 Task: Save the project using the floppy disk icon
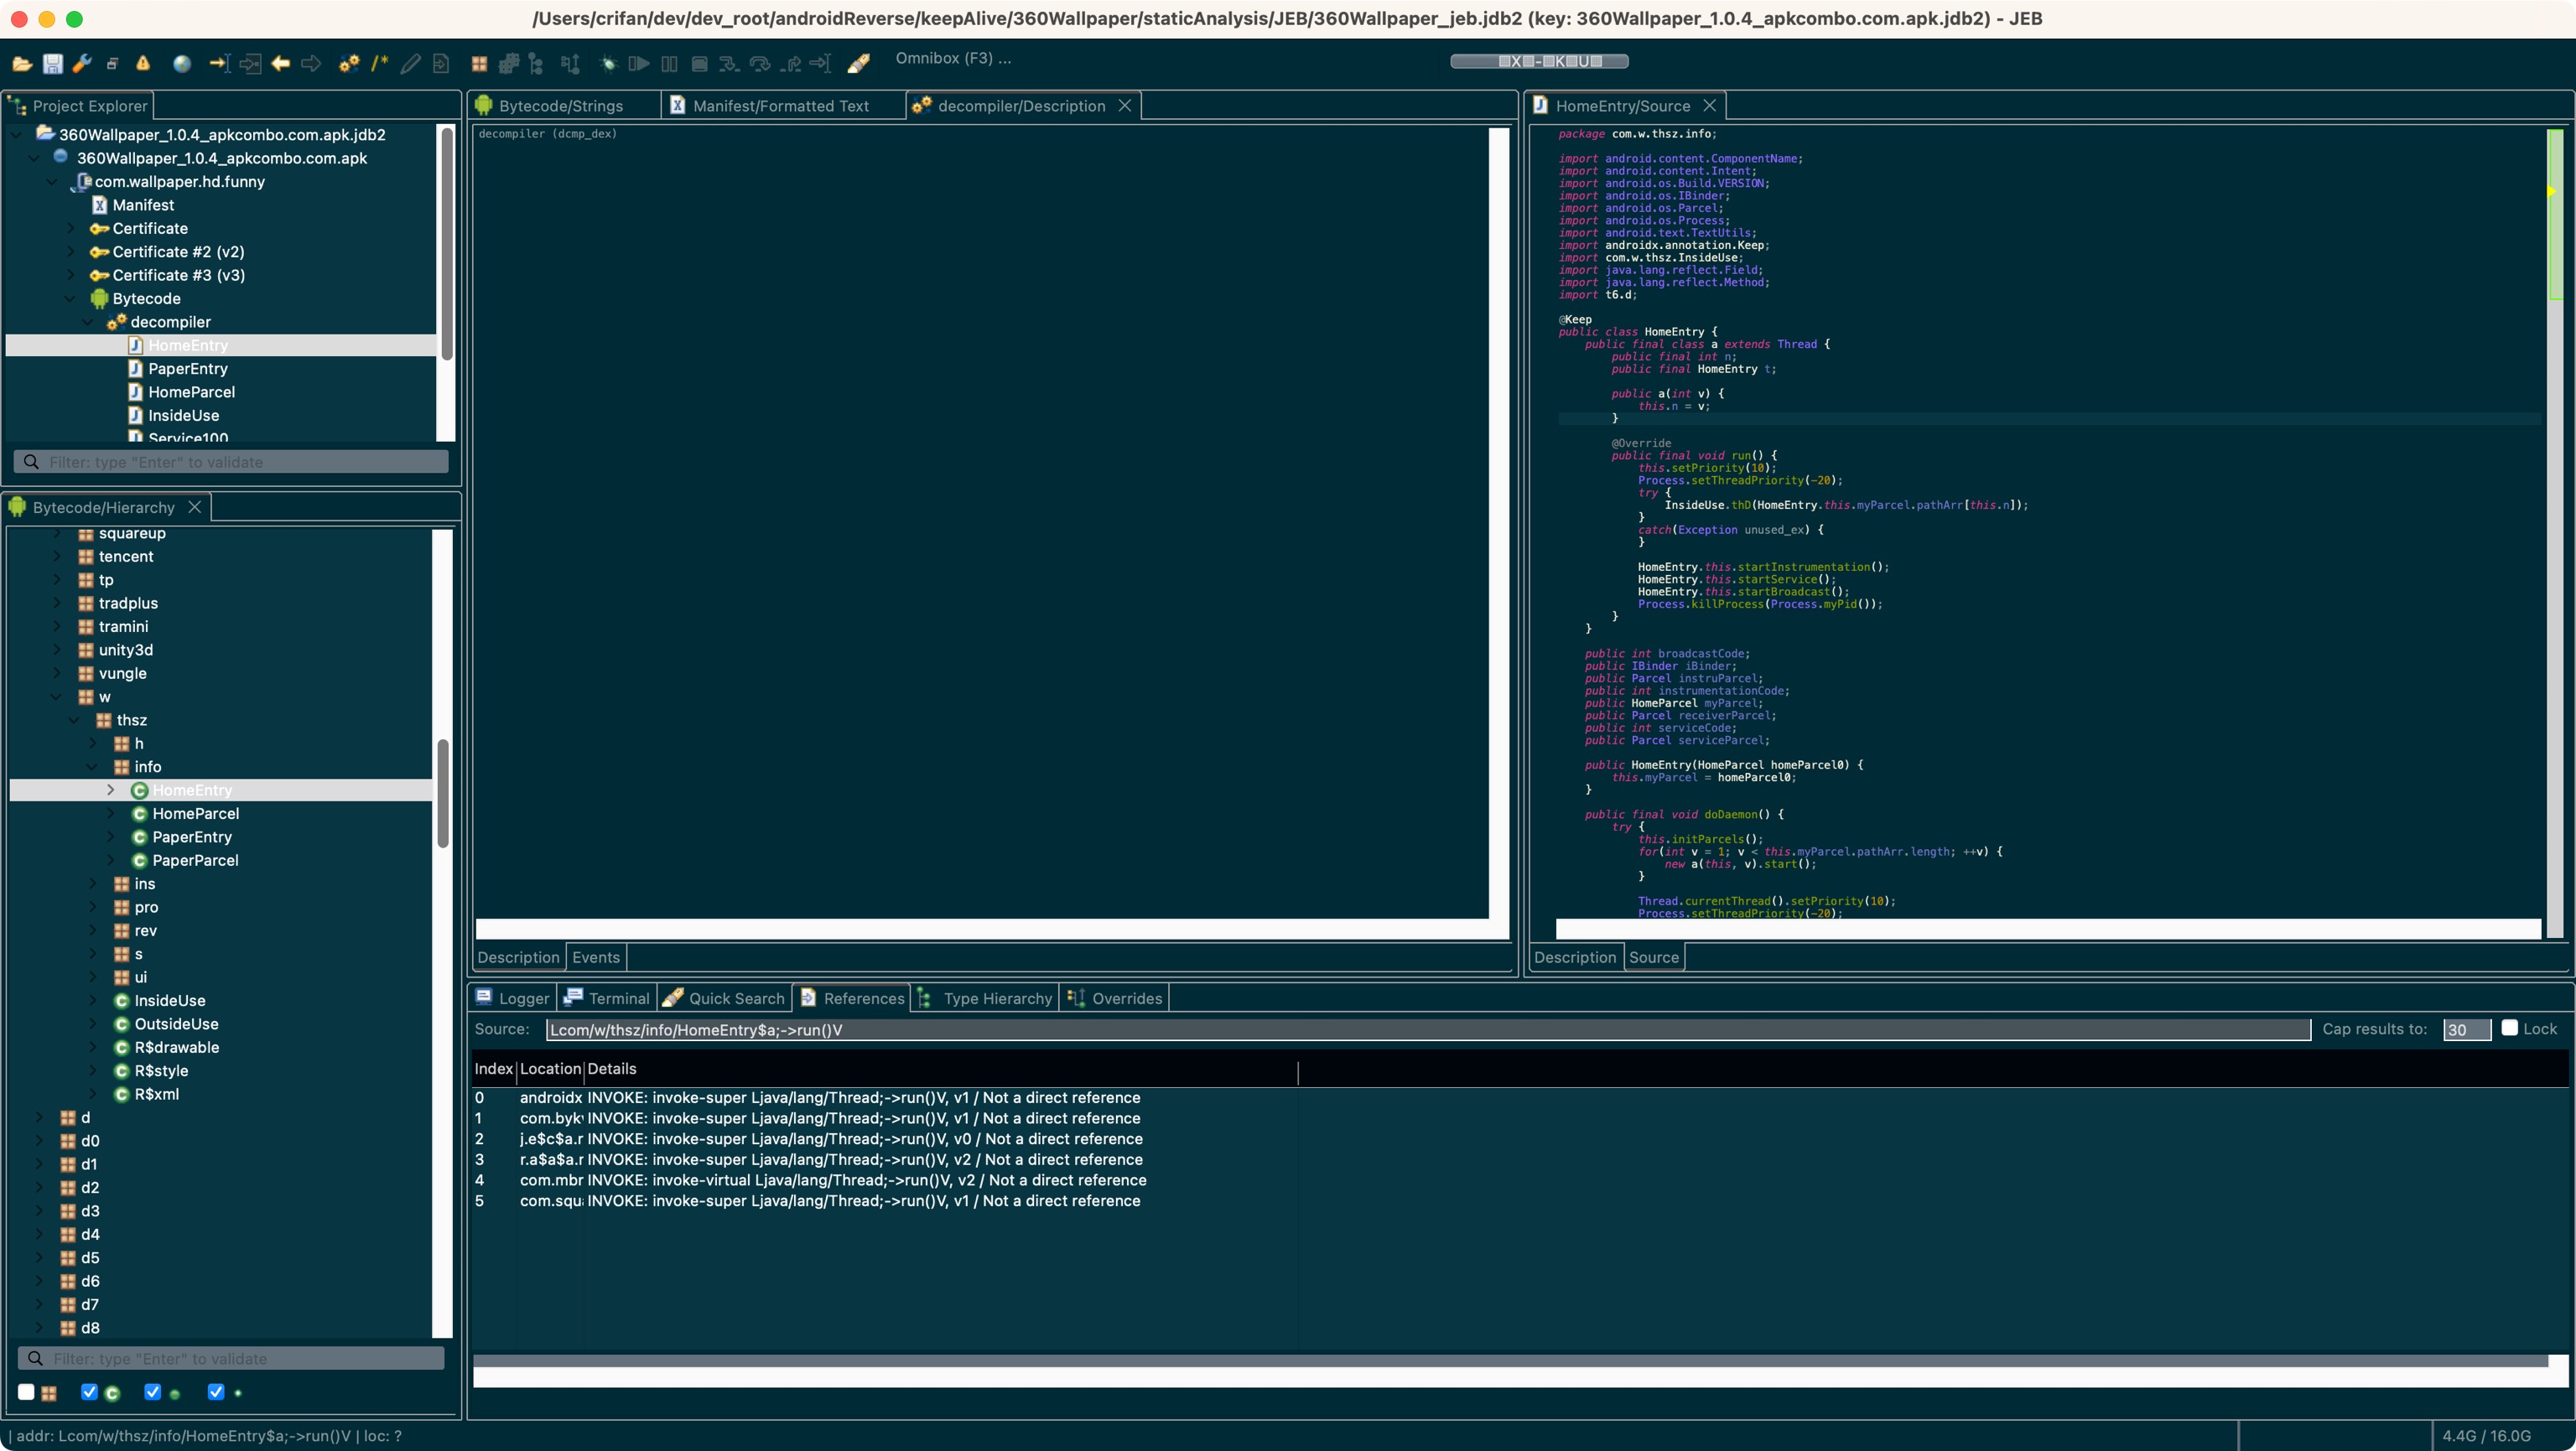pos(53,64)
